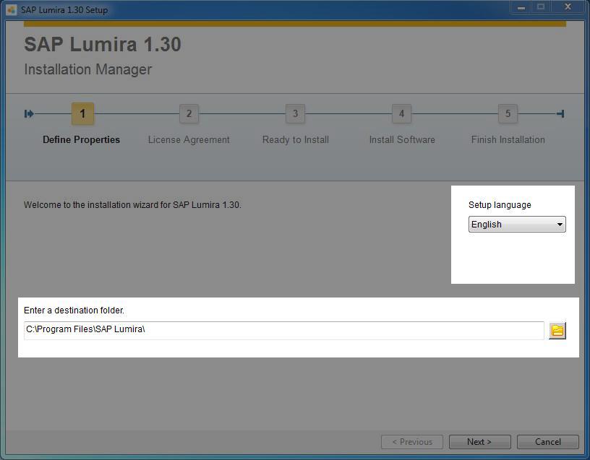590x460 pixels.
Task: Click the destination folder path field
Action: [283, 330]
